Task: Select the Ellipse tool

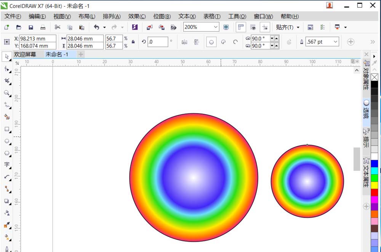Action: (6, 140)
